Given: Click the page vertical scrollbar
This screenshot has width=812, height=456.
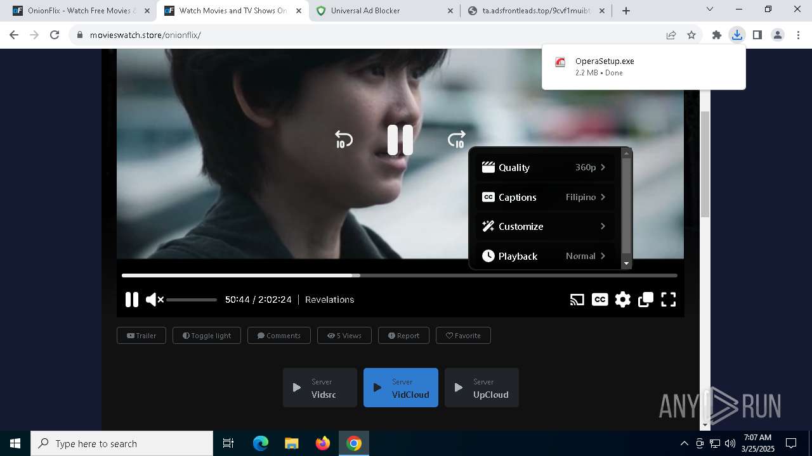Looking at the screenshot, I should click(x=705, y=163).
